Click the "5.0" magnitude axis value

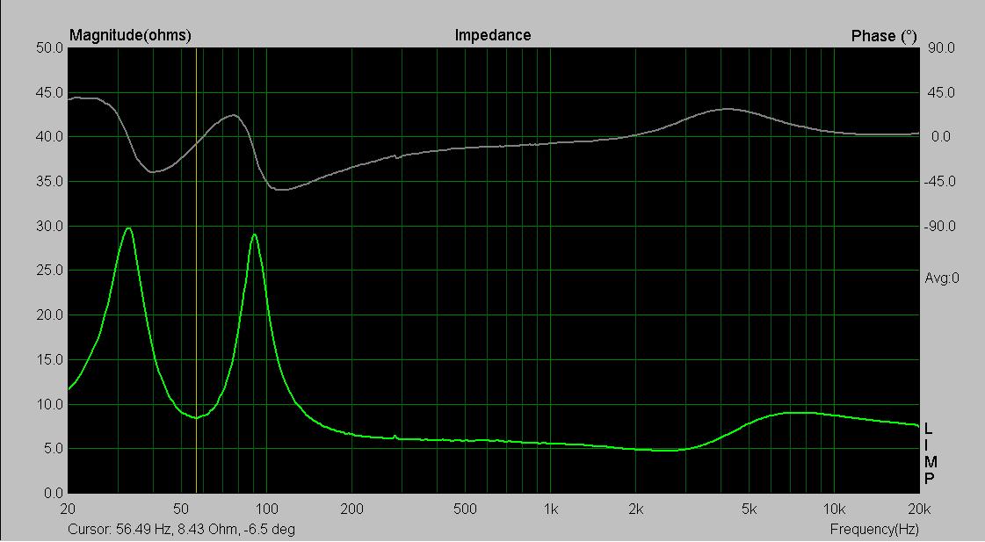53,449
